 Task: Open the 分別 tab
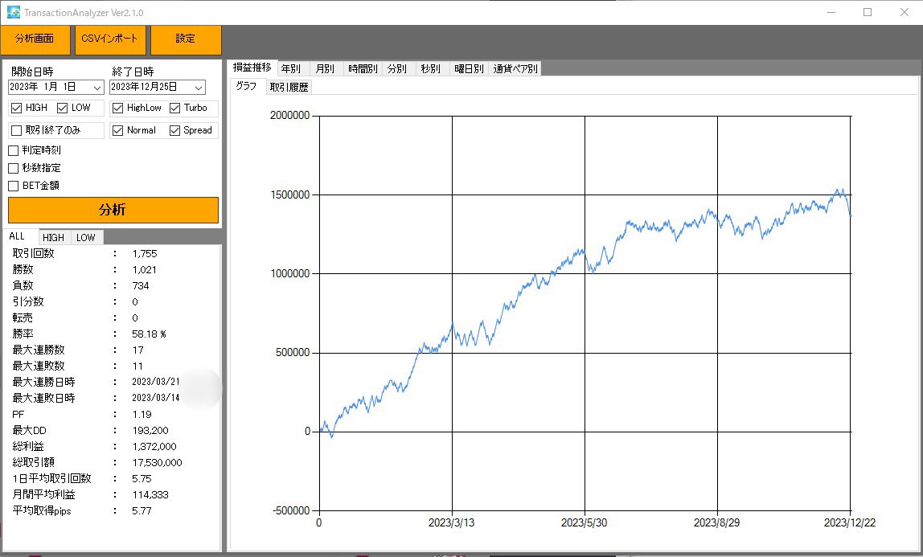(397, 69)
